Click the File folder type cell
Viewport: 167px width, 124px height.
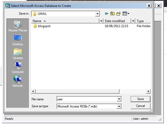144,26
